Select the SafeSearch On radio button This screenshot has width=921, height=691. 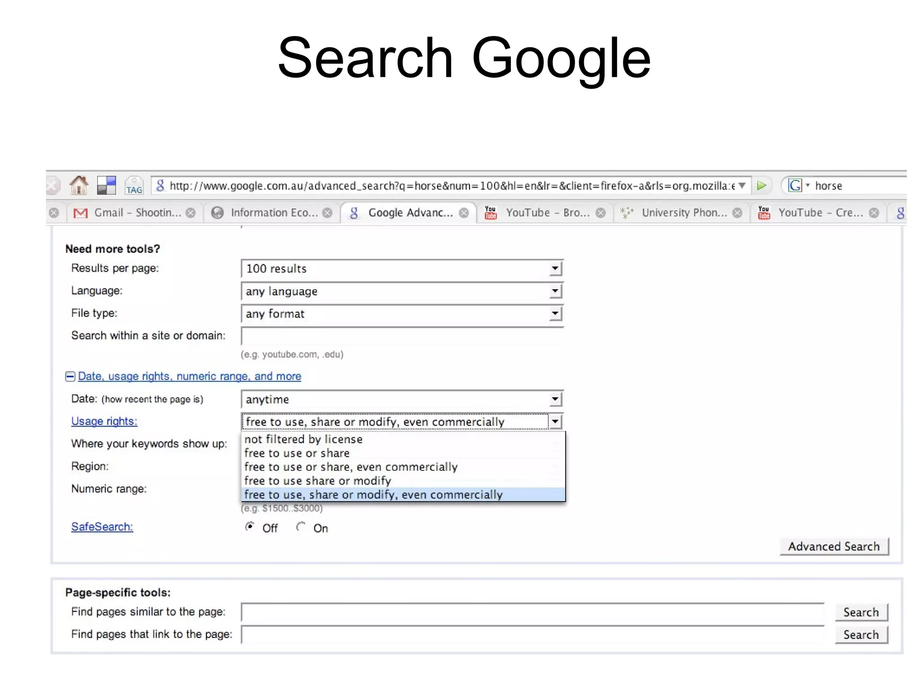[x=300, y=526]
